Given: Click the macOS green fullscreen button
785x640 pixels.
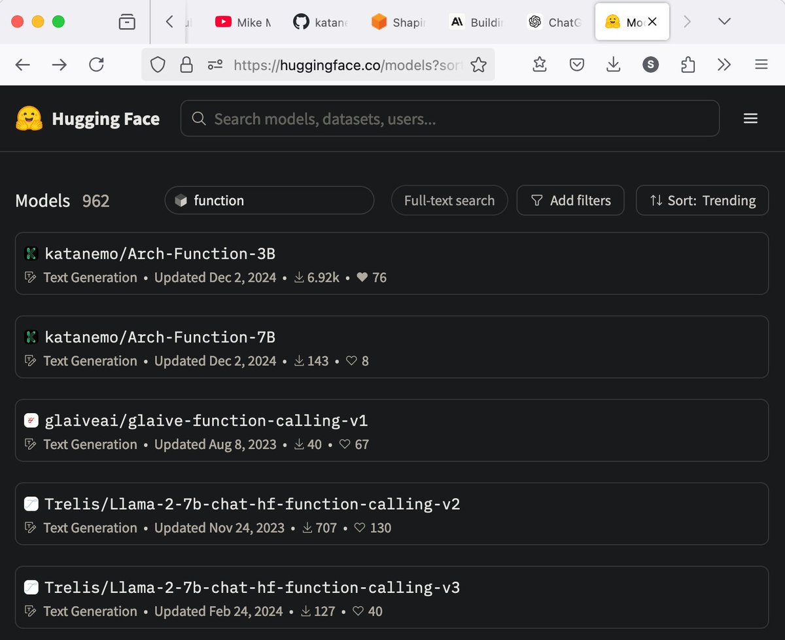Looking at the screenshot, I should tap(58, 22).
